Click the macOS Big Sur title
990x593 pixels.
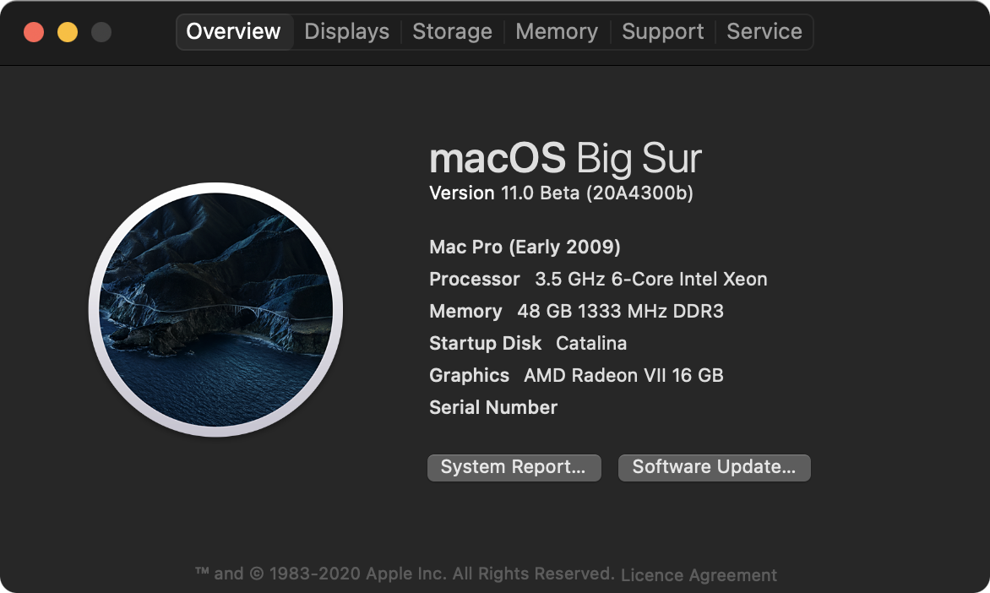(x=565, y=158)
